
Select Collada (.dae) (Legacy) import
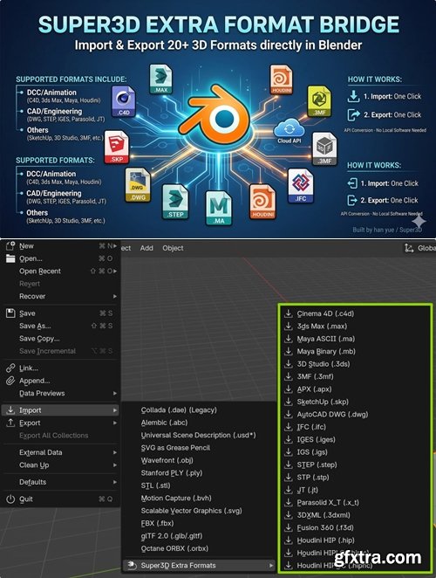point(179,409)
